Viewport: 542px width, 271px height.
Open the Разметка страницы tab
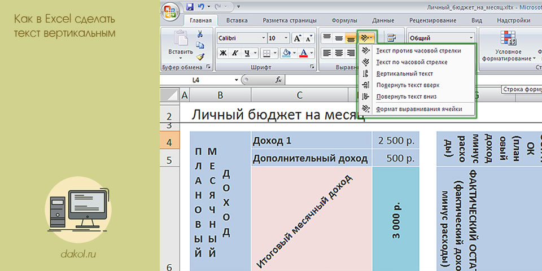(289, 21)
